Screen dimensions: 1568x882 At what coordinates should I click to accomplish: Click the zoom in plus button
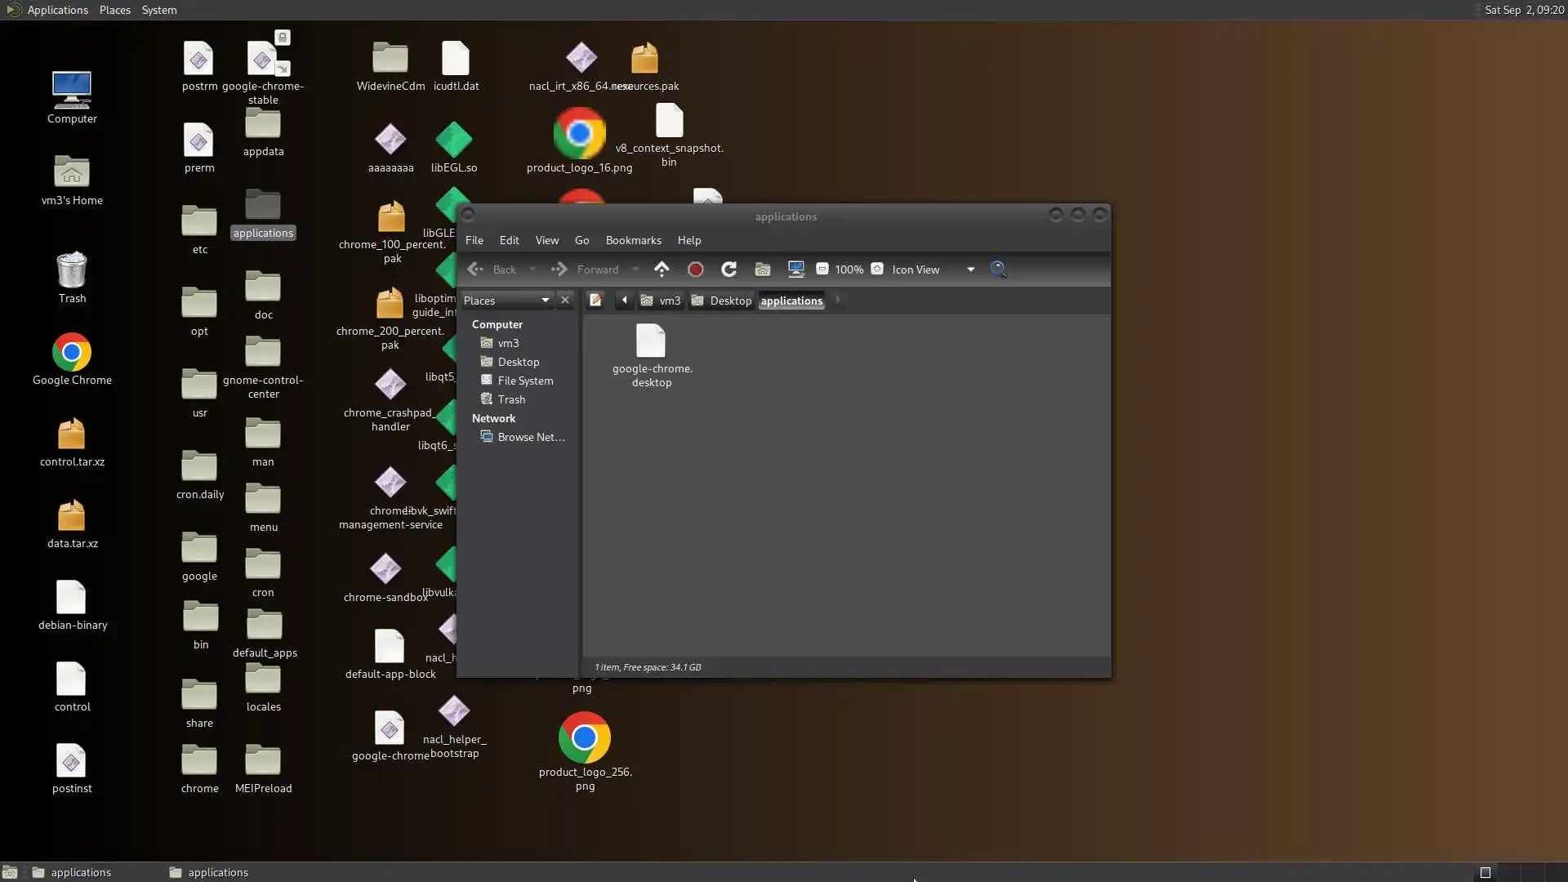click(x=877, y=269)
